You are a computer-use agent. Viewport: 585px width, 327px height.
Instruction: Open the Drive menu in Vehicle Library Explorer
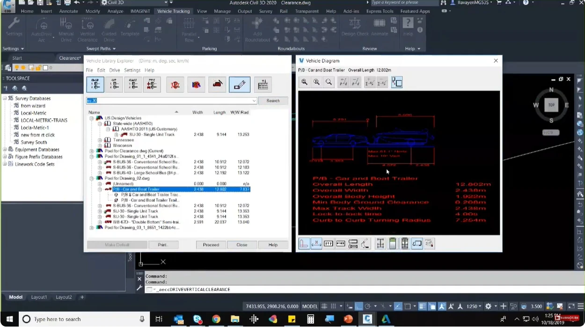(x=114, y=70)
